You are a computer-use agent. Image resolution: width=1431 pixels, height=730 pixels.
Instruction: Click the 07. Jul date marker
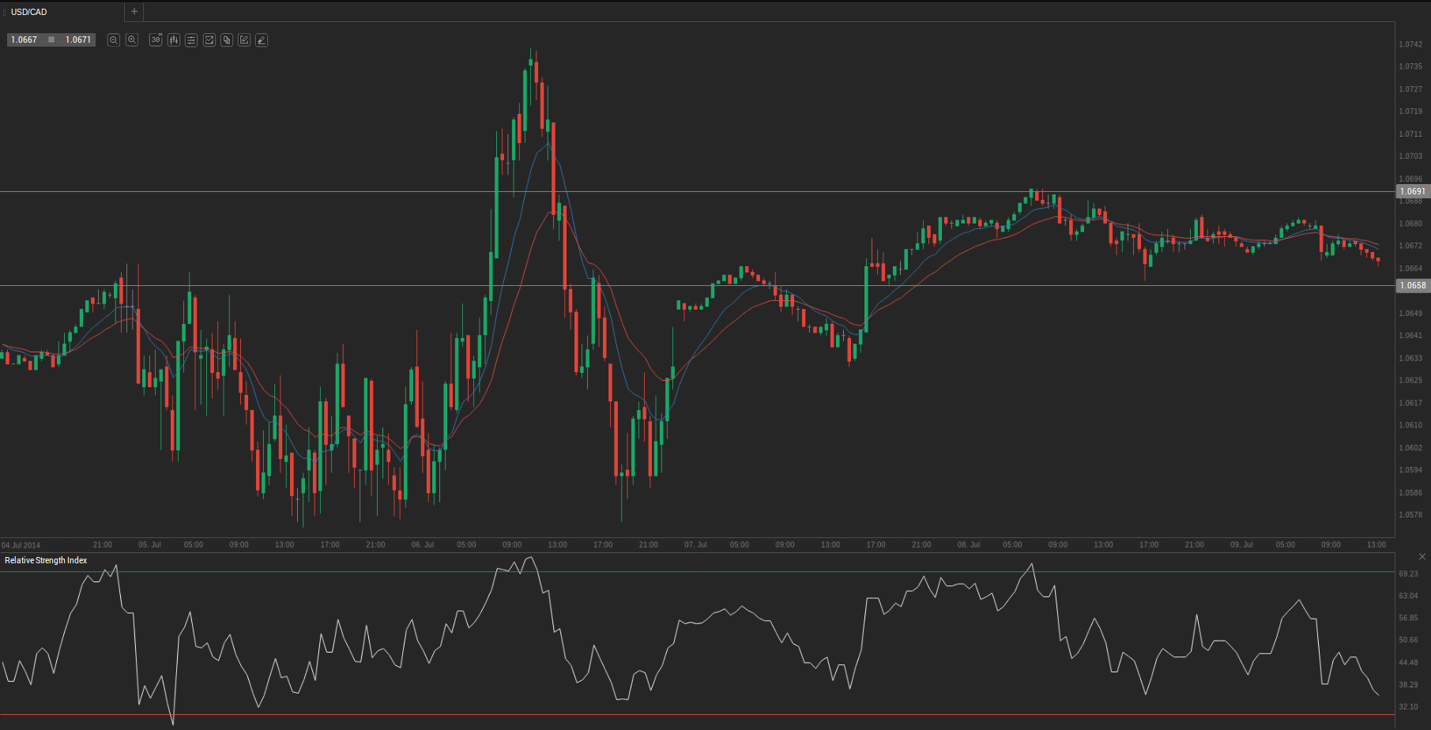(695, 544)
